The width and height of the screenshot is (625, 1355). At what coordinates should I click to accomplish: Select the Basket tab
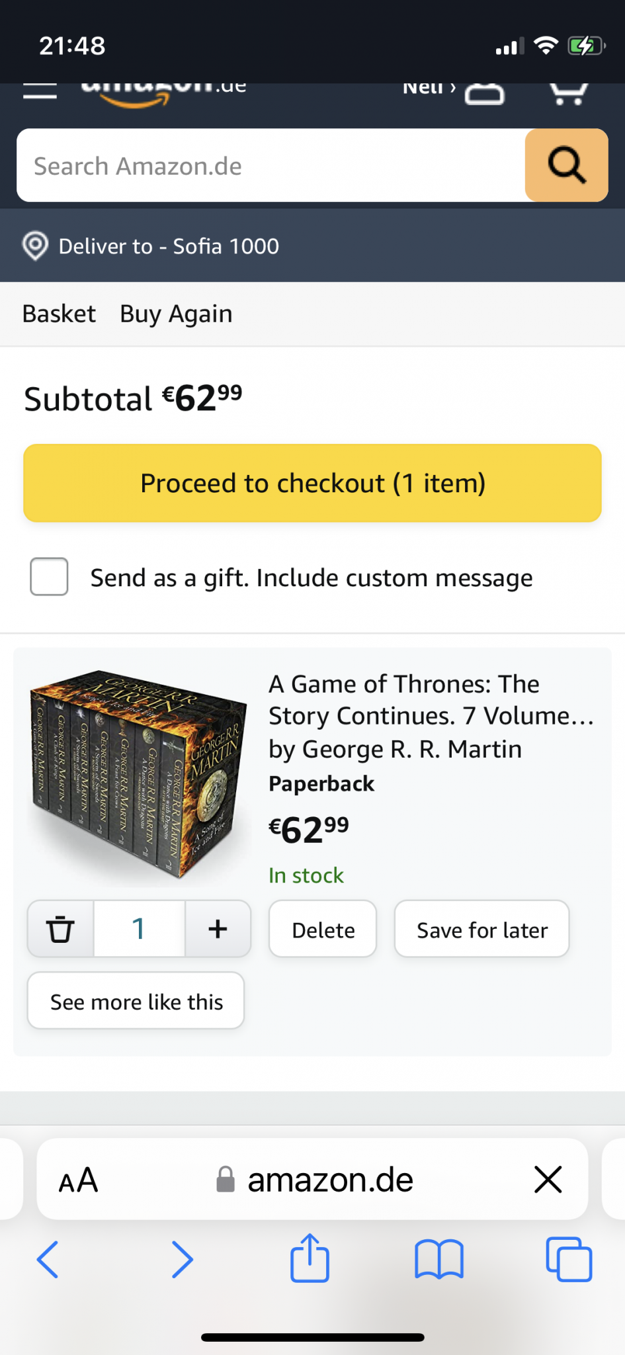59,314
